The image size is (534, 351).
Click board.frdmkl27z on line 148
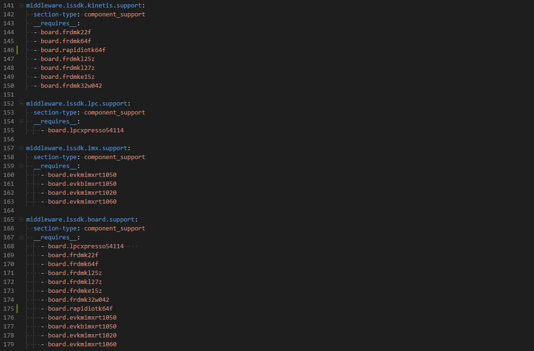(x=68, y=68)
